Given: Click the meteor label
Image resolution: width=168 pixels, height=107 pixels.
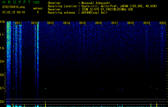Looking at the screenshot, I should [38, 8].
